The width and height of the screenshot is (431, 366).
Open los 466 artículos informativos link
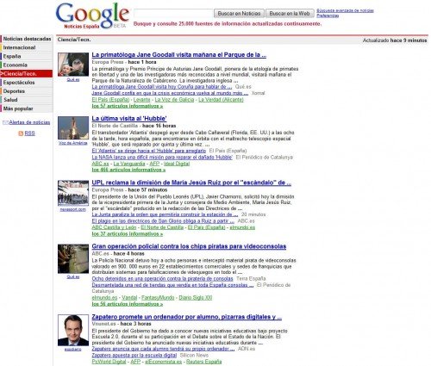128,170
